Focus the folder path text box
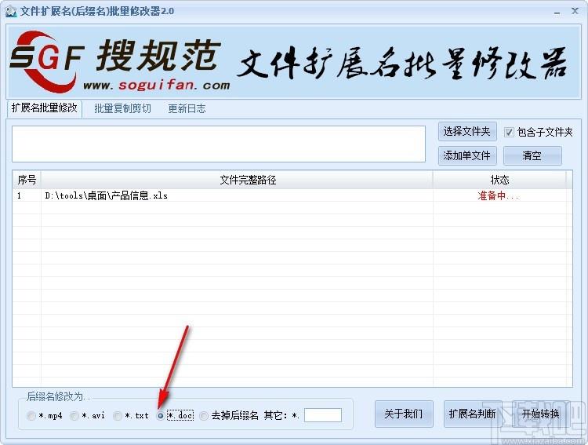The image size is (588, 445). (x=219, y=144)
